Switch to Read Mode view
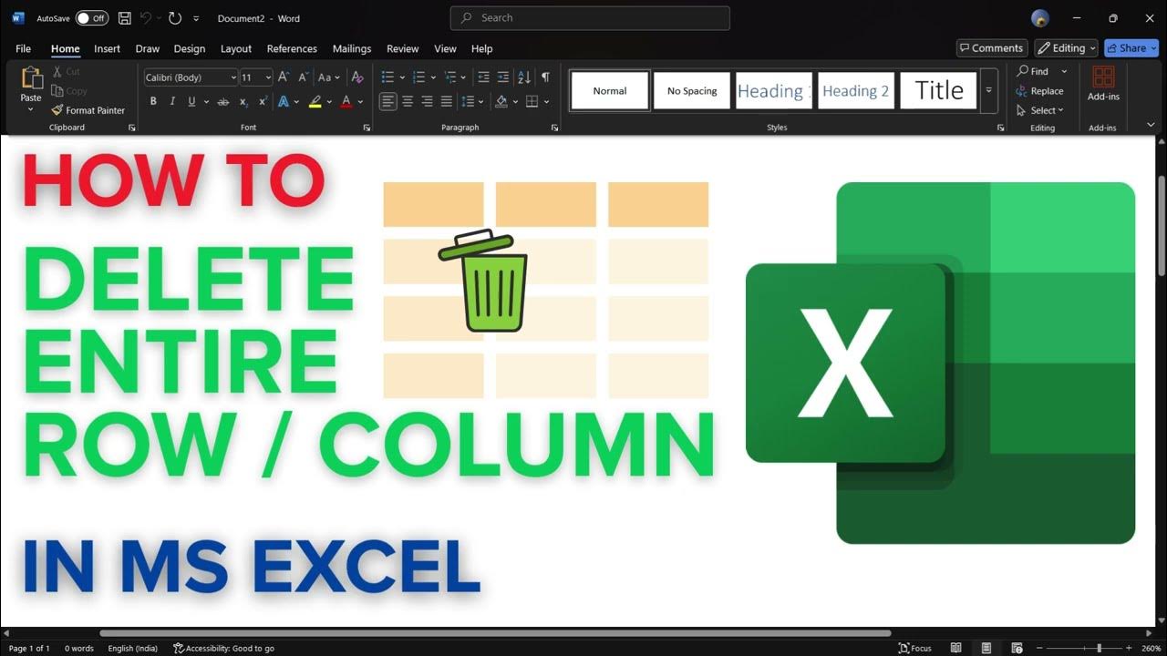1167x656 pixels. pyautogui.click(x=956, y=648)
